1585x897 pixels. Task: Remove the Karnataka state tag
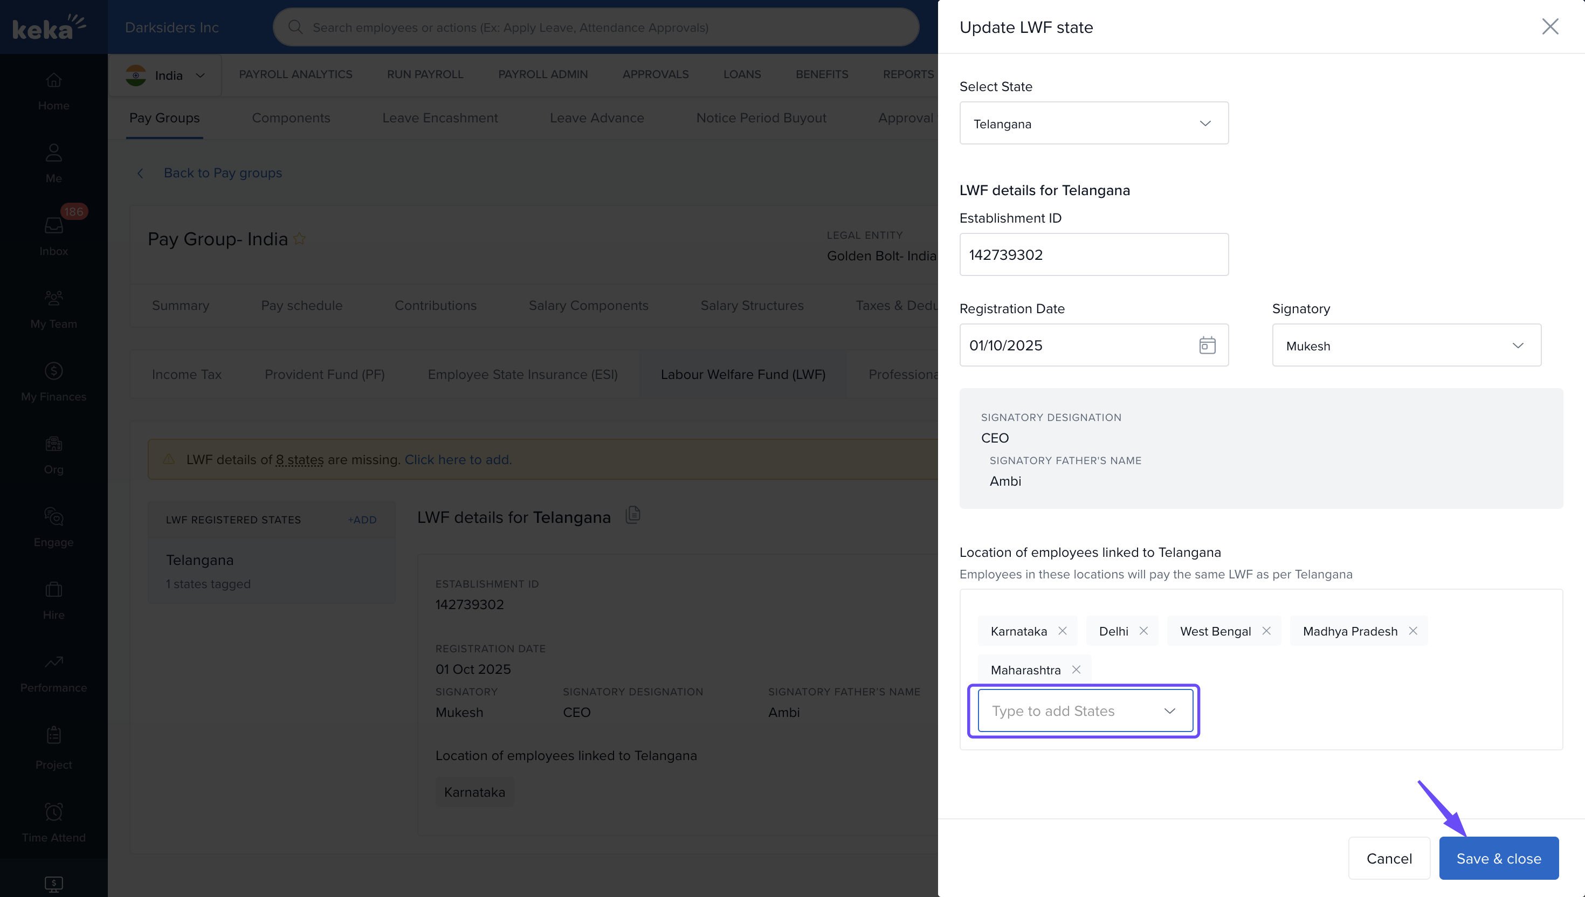(x=1062, y=631)
